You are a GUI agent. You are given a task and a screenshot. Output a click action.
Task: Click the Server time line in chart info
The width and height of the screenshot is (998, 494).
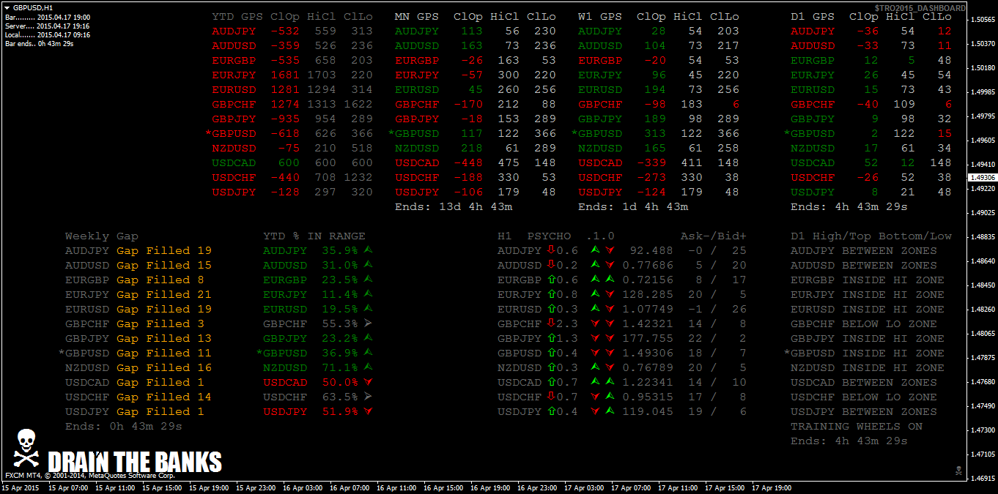click(x=48, y=26)
